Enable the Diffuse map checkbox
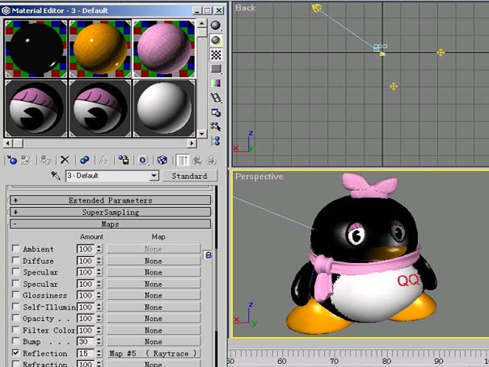Image resolution: width=489 pixels, height=367 pixels. click(x=15, y=260)
